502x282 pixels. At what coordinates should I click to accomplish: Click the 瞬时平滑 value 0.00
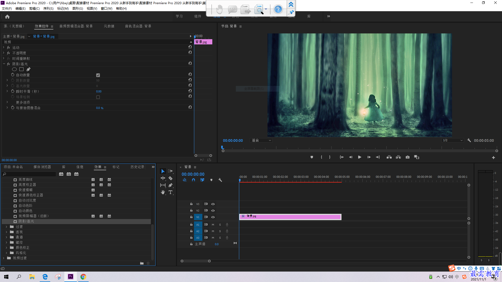99,91
